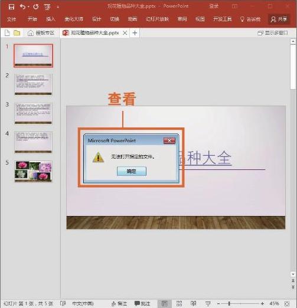Select slide 4 thumbnail
297x308 pixels.
tap(33, 143)
